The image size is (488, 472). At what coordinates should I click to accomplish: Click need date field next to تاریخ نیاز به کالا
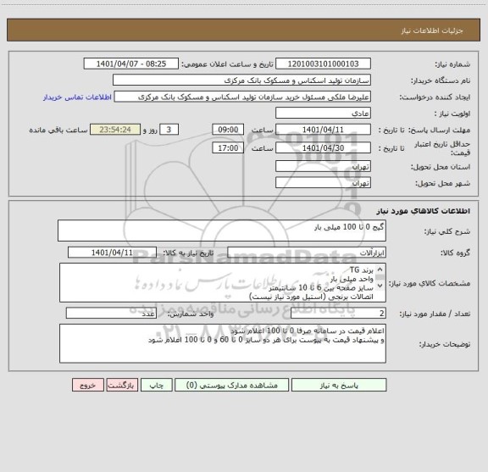[x=112, y=253]
